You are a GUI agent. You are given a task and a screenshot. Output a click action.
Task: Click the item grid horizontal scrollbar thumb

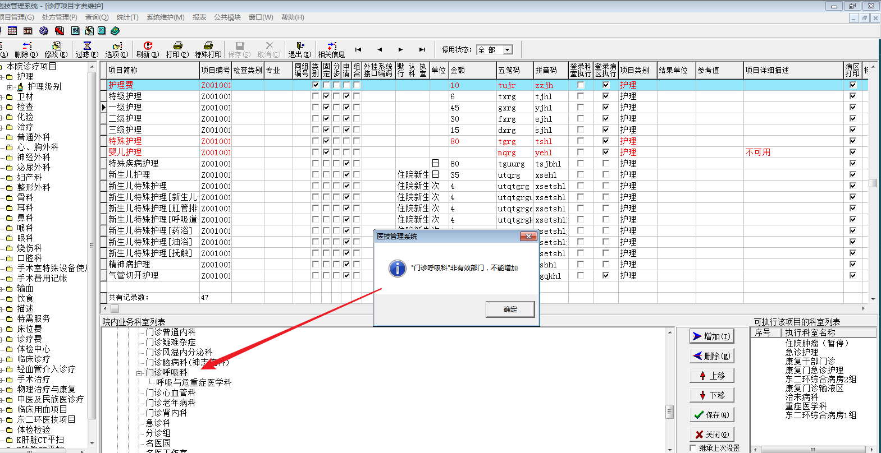(115, 308)
